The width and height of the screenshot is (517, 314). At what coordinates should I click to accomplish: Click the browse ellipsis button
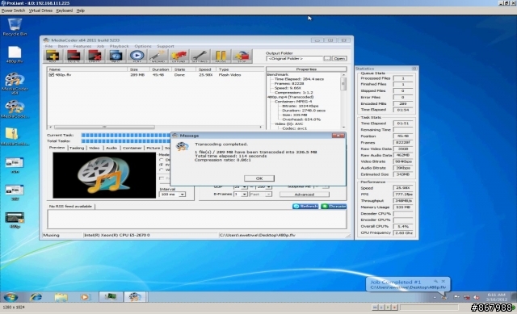(327, 58)
